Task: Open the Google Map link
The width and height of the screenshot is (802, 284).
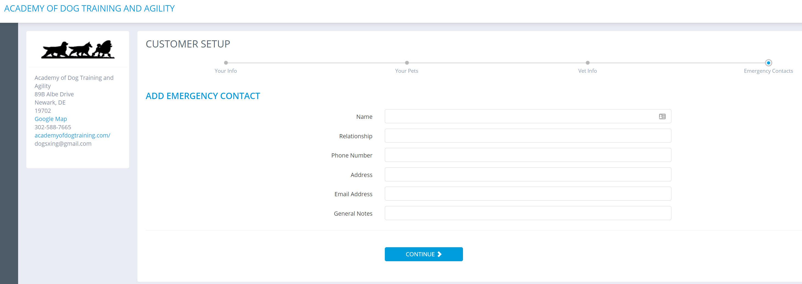Action: 51,119
